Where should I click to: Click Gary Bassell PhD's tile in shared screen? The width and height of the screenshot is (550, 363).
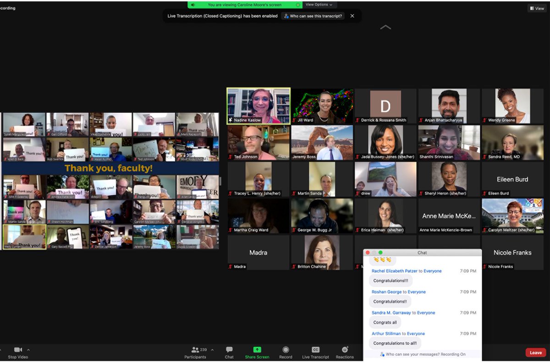click(68, 237)
